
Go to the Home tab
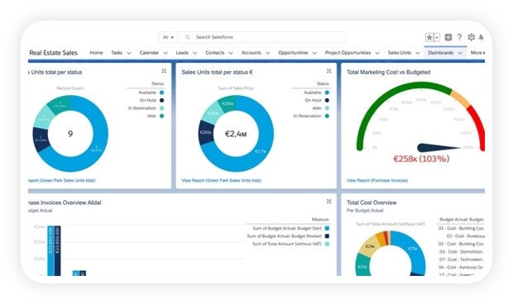click(96, 53)
